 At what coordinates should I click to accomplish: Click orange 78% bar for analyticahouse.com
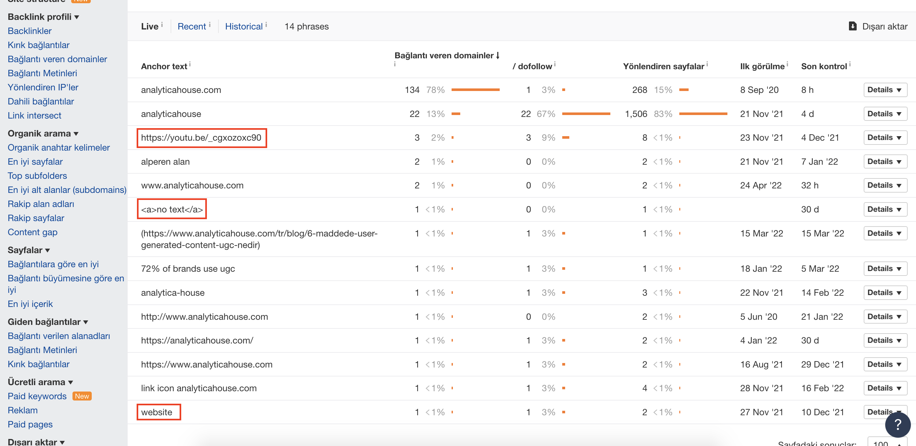[x=475, y=90]
